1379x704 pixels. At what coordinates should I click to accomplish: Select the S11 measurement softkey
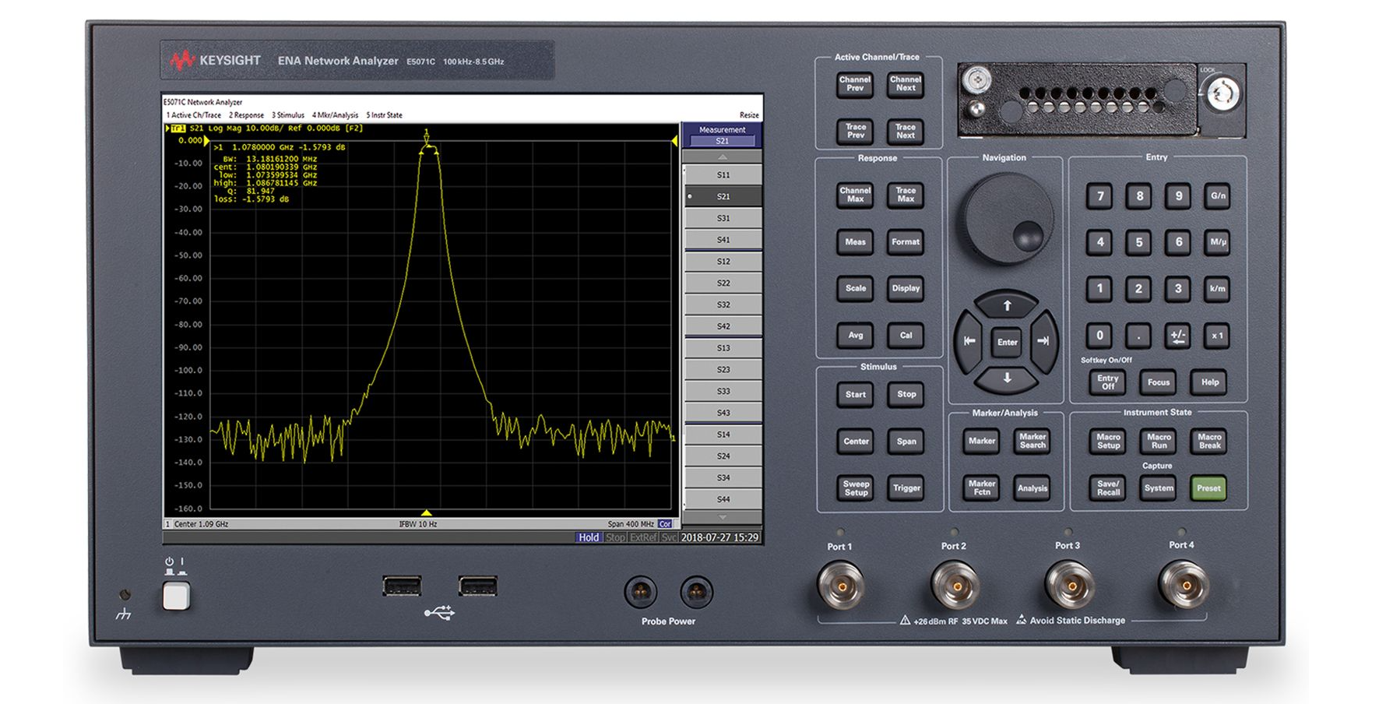click(x=723, y=175)
